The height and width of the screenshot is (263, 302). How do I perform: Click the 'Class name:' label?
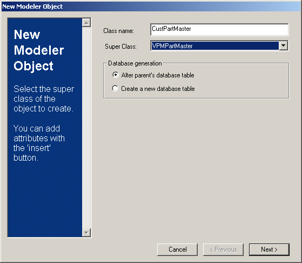(x=118, y=31)
